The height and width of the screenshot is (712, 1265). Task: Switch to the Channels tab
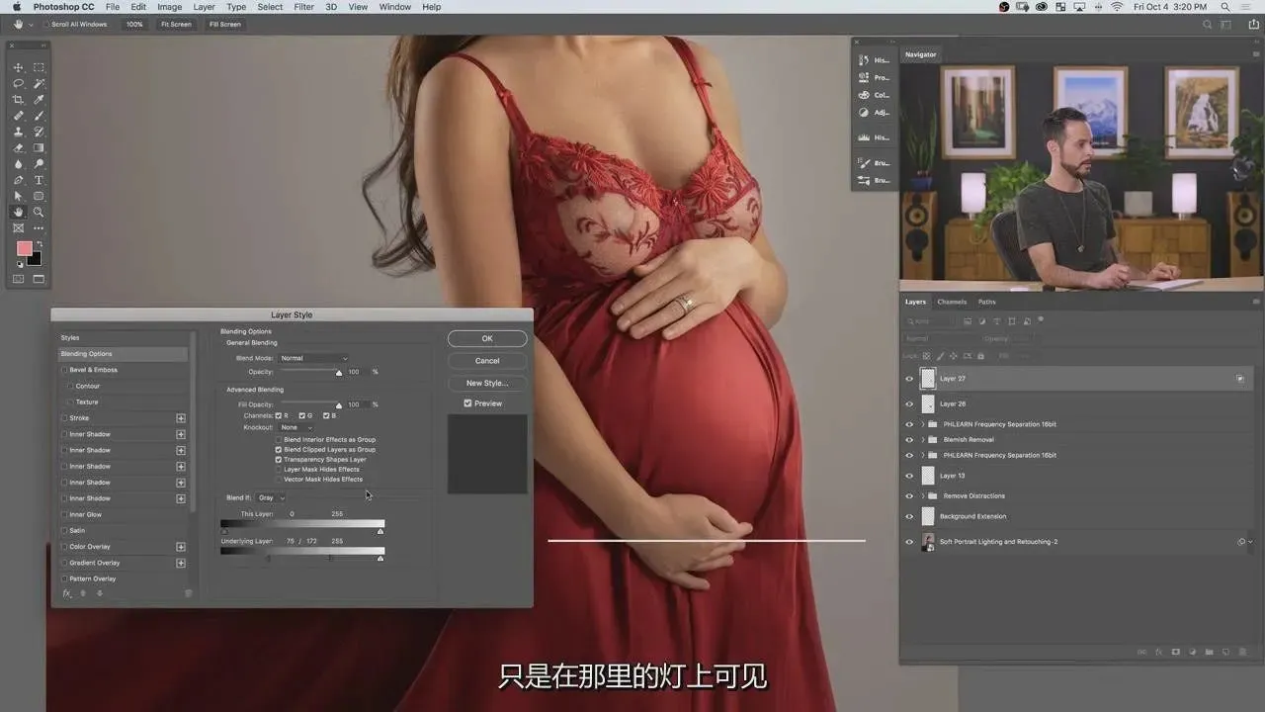pyautogui.click(x=952, y=302)
